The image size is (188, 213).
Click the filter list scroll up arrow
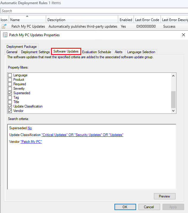tap(173, 76)
